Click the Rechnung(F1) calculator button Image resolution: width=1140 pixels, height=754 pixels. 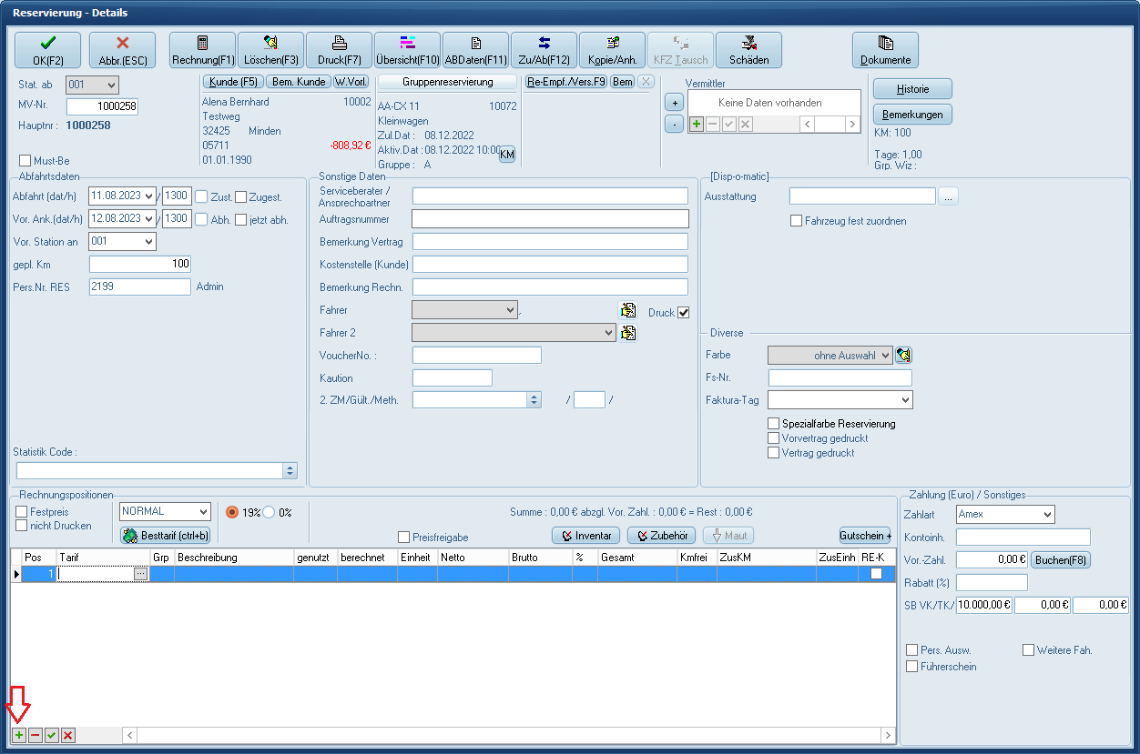[202, 50]
